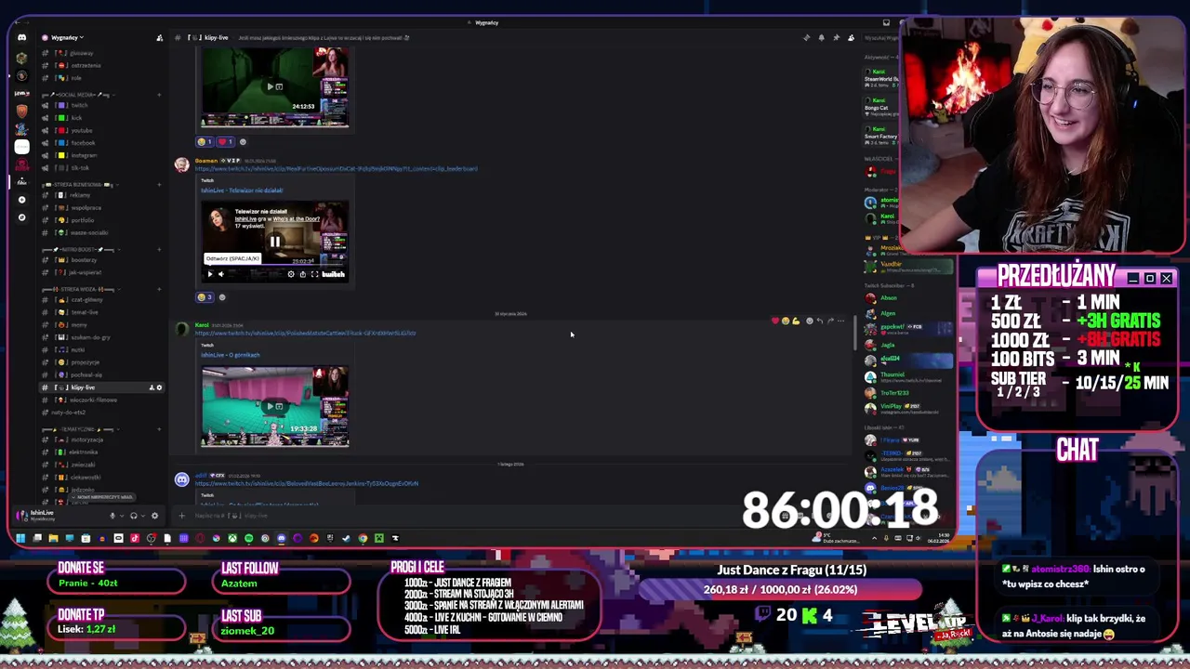Share the Twitch clip from player

[302, 274]
